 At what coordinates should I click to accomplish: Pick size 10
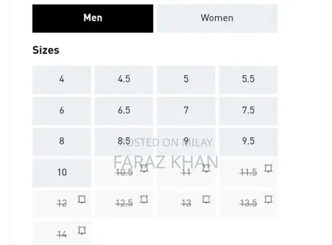pyautogui.click(x=62, y=172)
